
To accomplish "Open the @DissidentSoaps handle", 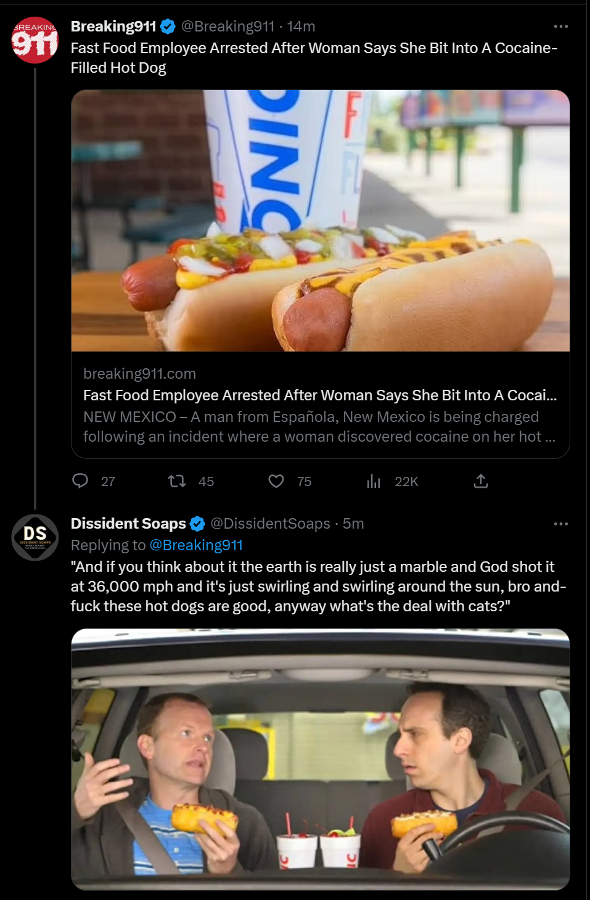I will tap(270, 524).
